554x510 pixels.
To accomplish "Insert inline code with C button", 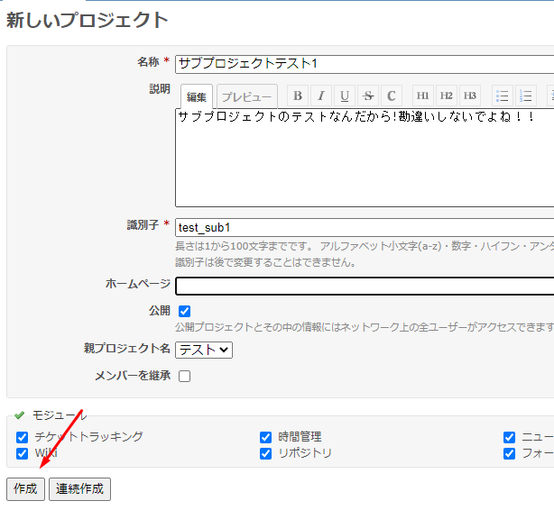I will (x=391, y=96).
